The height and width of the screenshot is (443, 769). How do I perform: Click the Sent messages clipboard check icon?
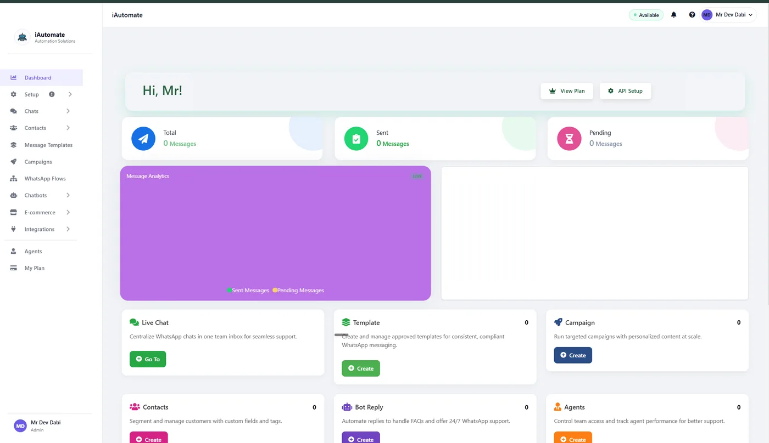(x=356, y=138)
